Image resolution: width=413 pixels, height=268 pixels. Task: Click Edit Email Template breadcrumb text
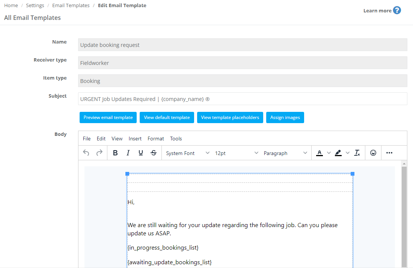(x=122, y=6)
